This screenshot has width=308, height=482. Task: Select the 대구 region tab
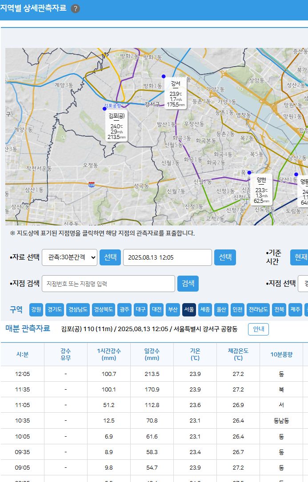pyautogui.click(x=140, y=309)
